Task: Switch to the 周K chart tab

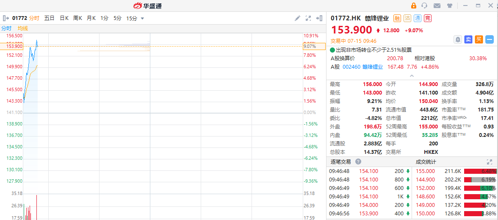Action: 77,18
